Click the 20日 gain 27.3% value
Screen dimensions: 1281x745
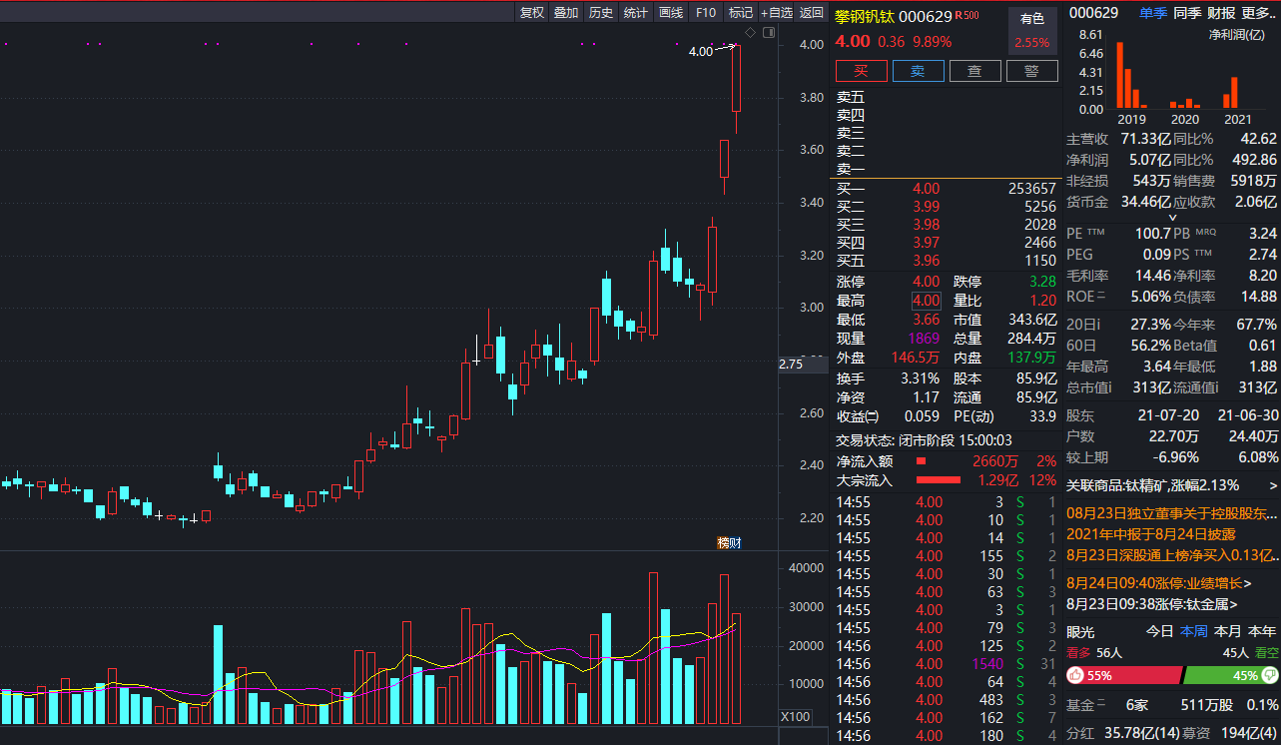(x=1150, y=325)
